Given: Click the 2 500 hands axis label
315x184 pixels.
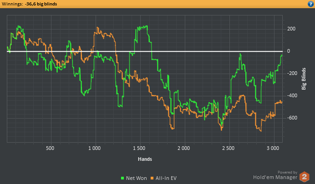Looking at the screenshot, I should pyautogui.click(x=228, y=148).
